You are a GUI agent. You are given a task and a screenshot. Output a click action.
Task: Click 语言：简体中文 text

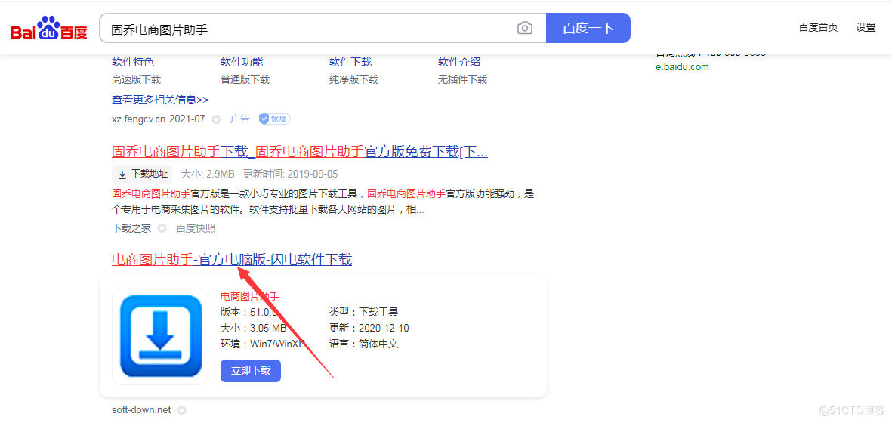pos(363,344)
